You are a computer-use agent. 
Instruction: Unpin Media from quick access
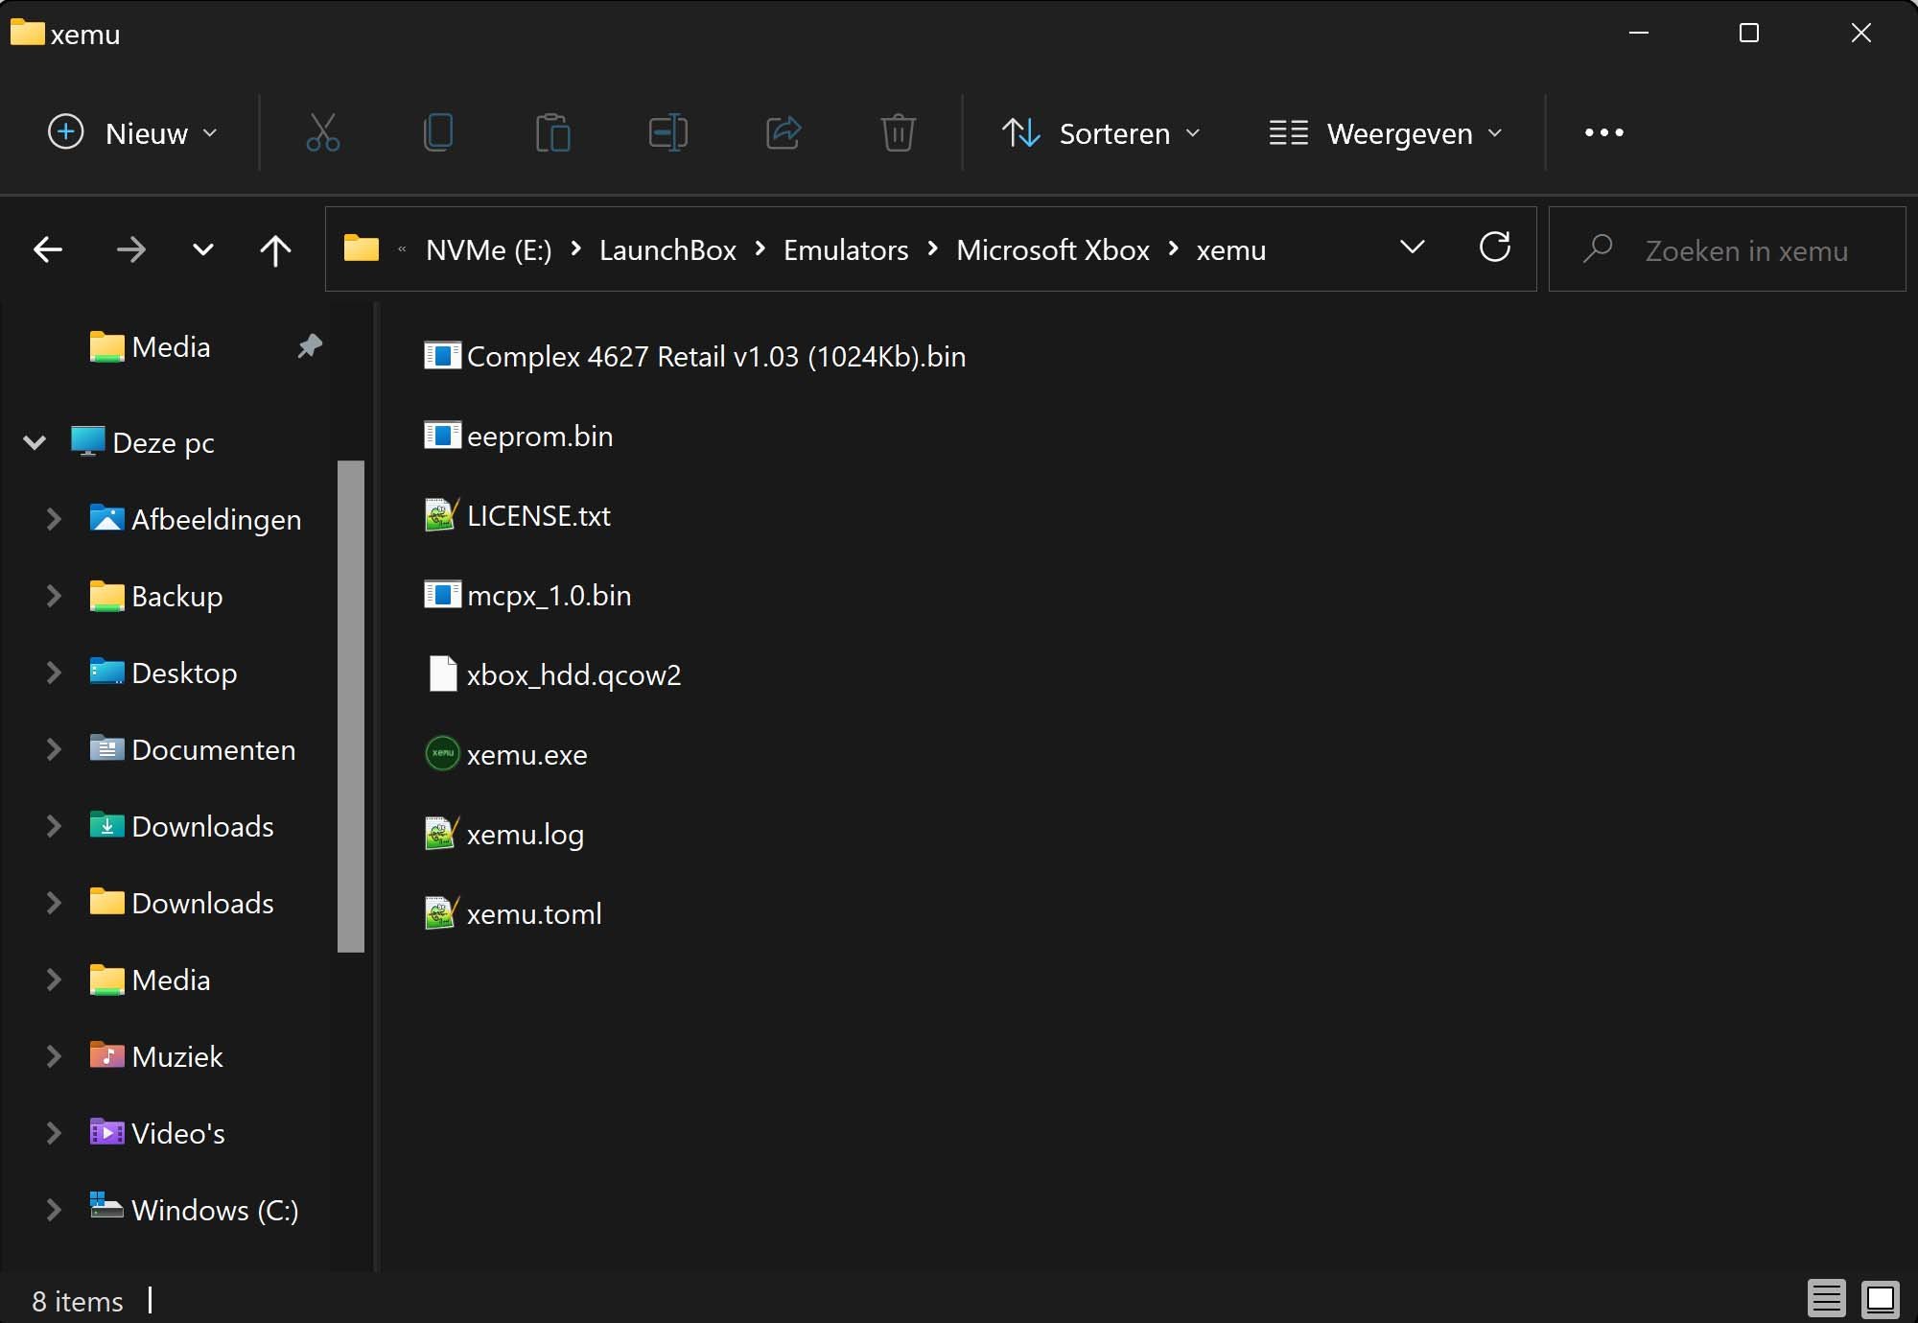pos(309,345)
